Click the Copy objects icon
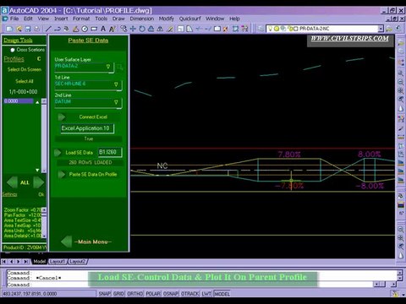This screenshot has height=304, width=406. pyautogui.click(x=123, y=29)
